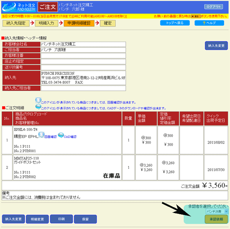This screenshot has width=230, height=229.
Task: Select the 明細入力 step tab
Action: 46,23
